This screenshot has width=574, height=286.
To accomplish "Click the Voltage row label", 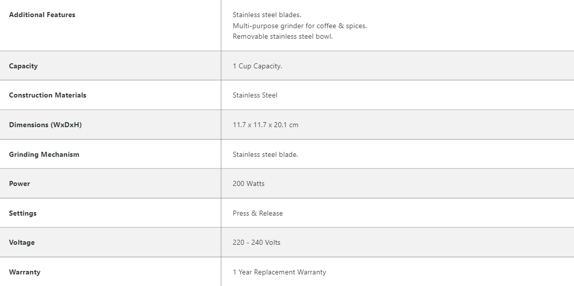I will (x=22, y=242).
